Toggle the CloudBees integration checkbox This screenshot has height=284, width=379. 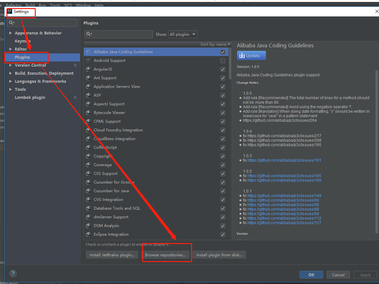223,139
